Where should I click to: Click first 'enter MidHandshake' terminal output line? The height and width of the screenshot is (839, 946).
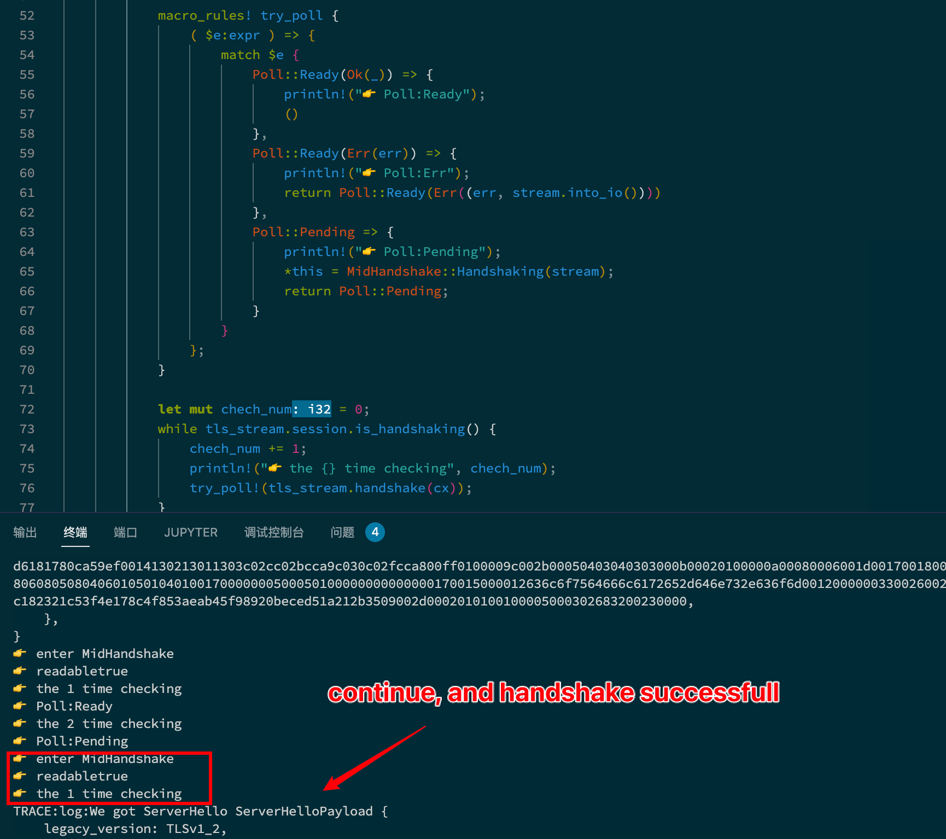click(94, 654)
